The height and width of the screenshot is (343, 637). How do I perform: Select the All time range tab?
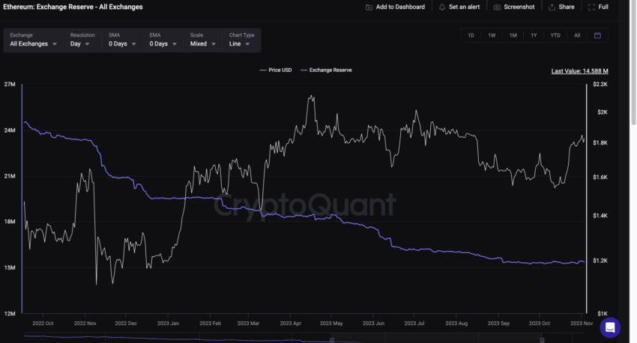577,35
